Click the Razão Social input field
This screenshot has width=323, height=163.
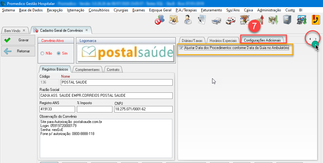pos(106,96)
